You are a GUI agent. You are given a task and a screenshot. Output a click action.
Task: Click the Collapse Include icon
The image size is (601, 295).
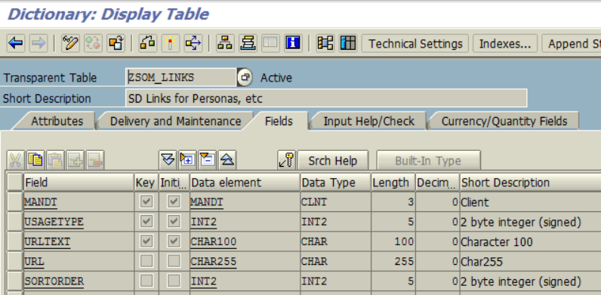208,160
